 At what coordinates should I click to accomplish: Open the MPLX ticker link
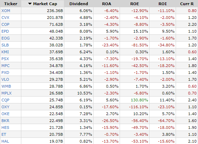(x=7, y=93)
